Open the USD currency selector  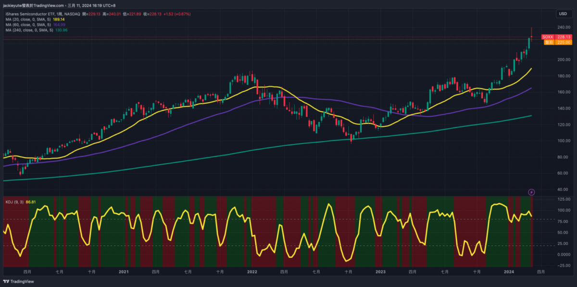pos(562,14)
